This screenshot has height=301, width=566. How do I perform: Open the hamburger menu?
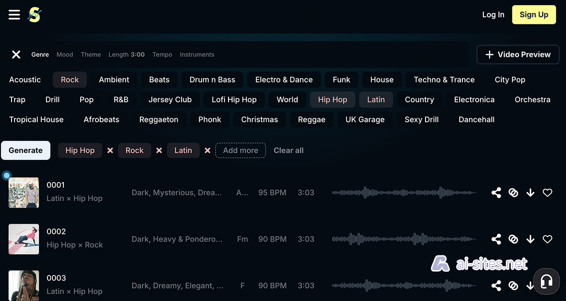[14, 15]
